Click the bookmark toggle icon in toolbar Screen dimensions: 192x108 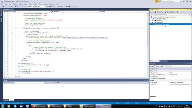coord(69,7)
